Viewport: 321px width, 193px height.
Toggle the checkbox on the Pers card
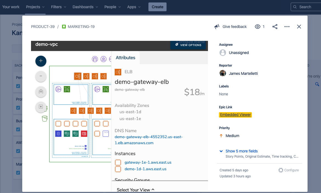point(18,86)
